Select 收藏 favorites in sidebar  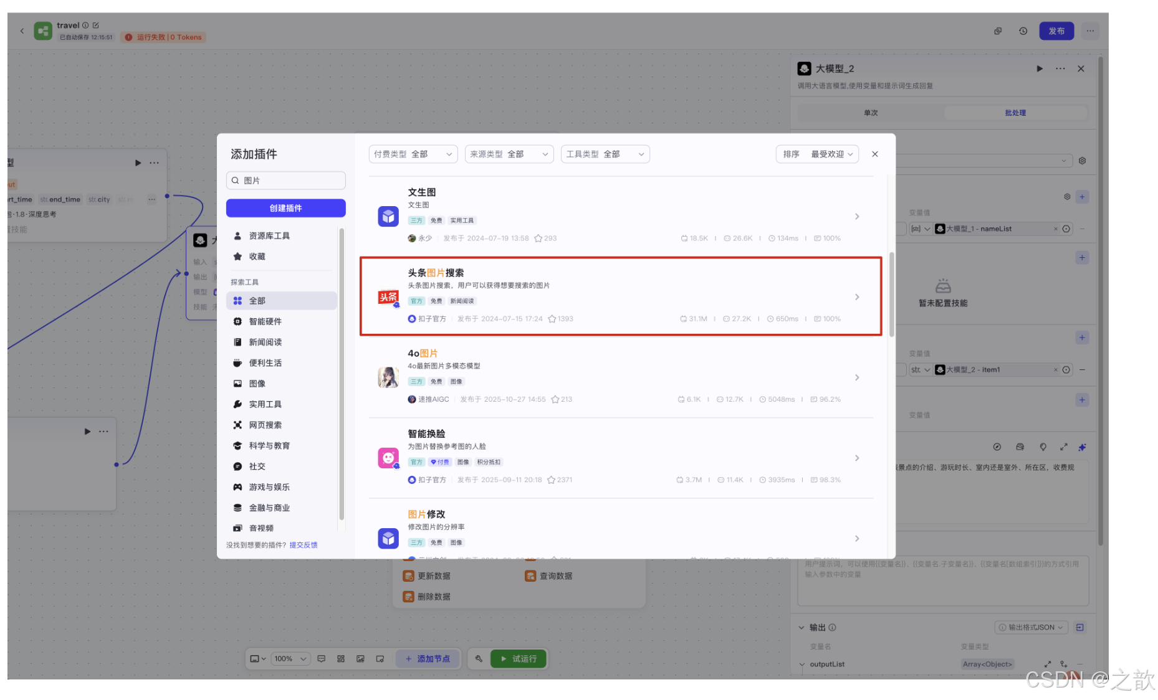click(x=282, y=257)
